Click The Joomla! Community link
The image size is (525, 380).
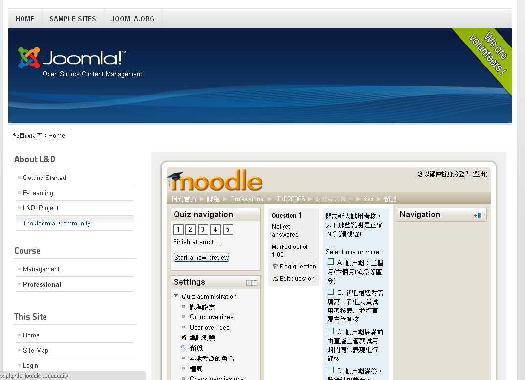[x=57, y=223]
